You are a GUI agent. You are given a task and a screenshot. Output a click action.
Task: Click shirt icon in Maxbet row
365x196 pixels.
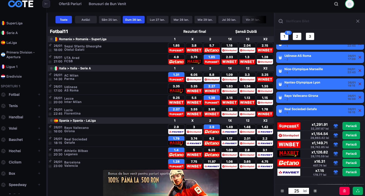coord(335,154)
